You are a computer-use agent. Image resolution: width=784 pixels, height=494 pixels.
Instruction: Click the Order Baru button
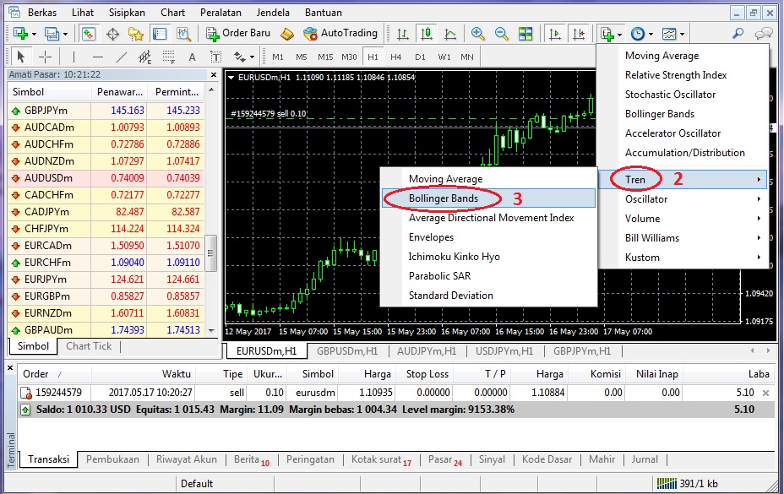click(x=238, y=34)
